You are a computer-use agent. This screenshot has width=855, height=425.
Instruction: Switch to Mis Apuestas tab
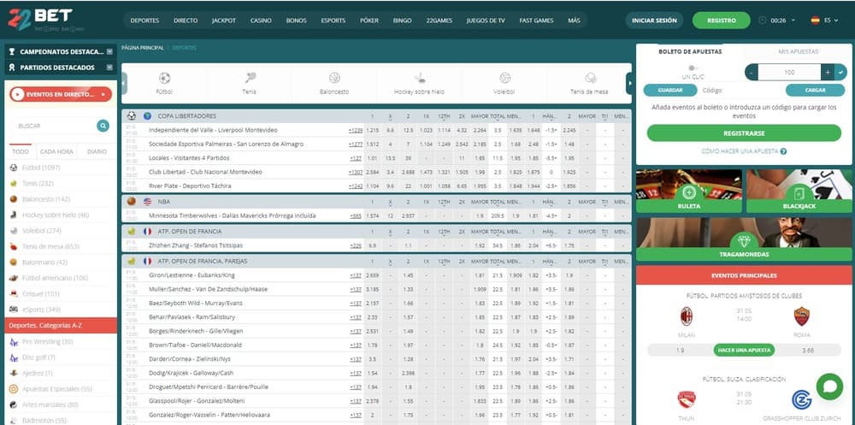[798, 52]
